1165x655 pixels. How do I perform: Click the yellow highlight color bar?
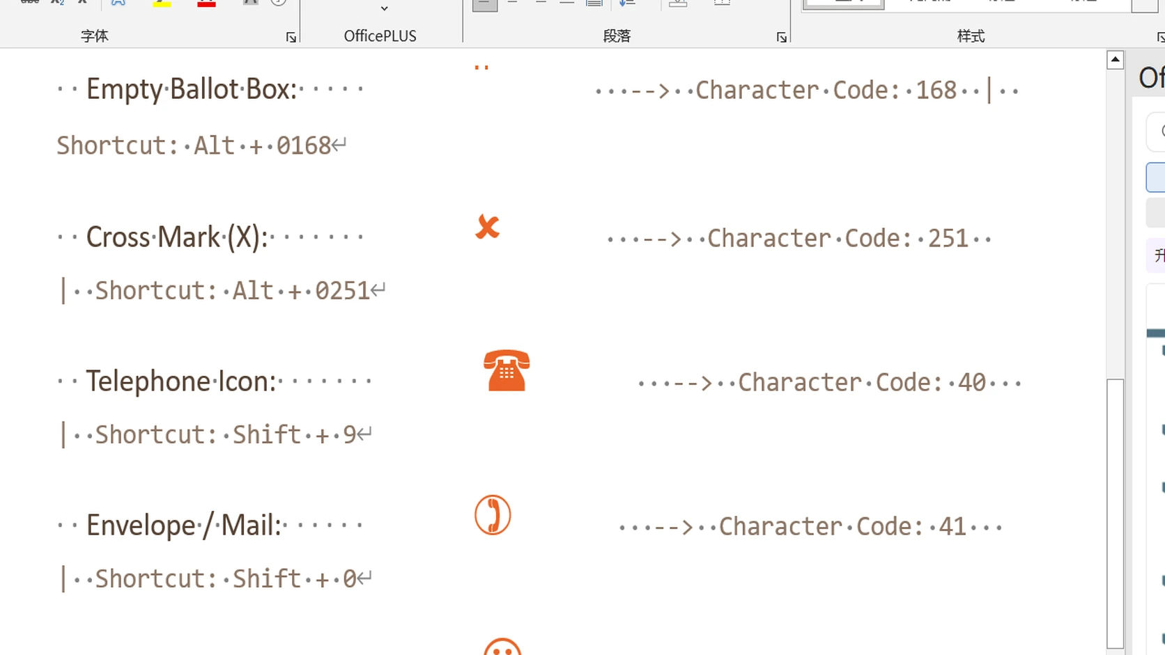point(162,3)
